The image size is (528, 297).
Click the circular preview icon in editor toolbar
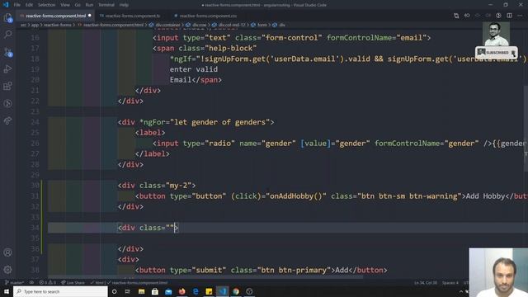498,16
